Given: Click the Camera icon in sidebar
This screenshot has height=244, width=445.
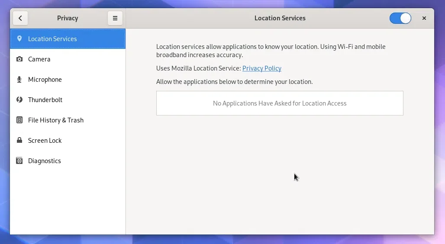Looking at the screenshot, I should [x=19, y=59].
